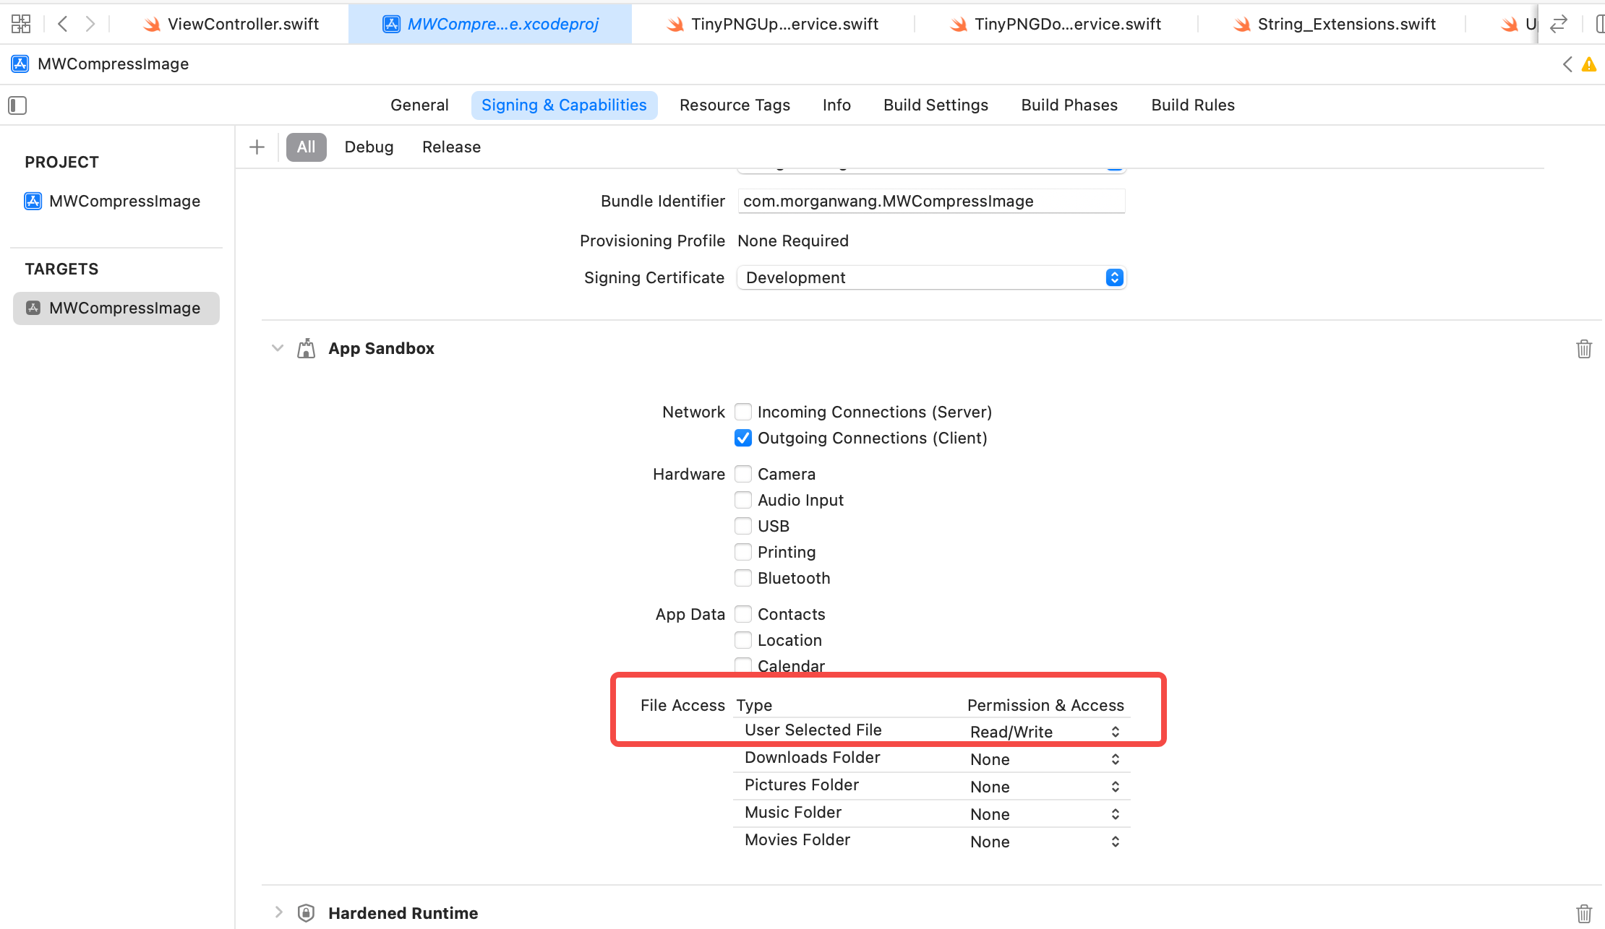Click the Bundle Identifier text field
The height and width of the screenshot is (929, 1605).
pyautogui.click(x=930, y=202)
